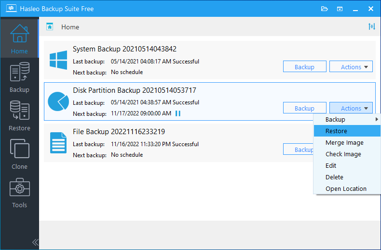Click the Home breadcrumb label
The height and width of the screenshot is (250, 381).
tap(70, 27)
